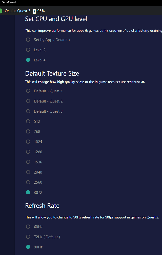Set texture size to 768
The image size is (162, 255).
28,131
